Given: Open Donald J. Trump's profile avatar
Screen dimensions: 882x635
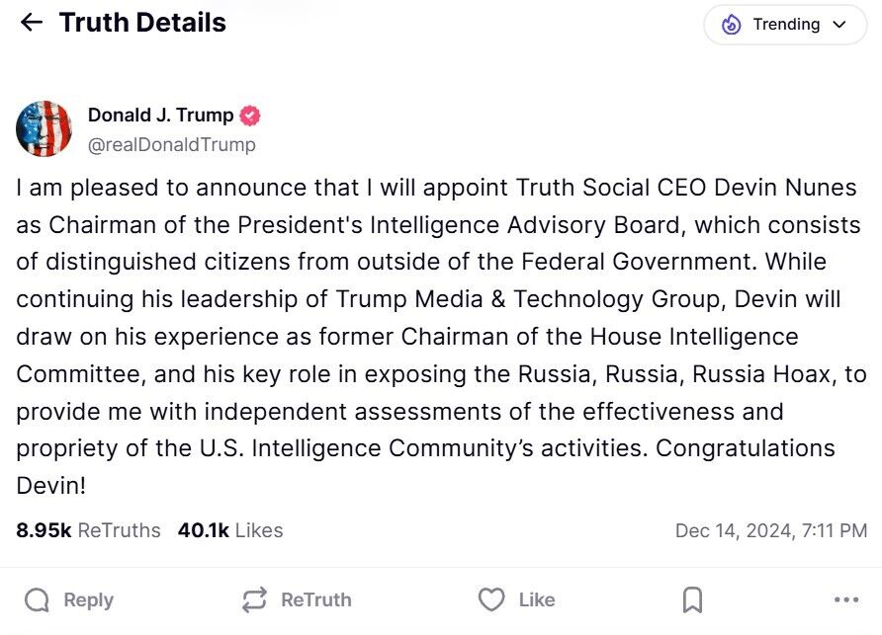Looking at the screenshot, I should (x=44, y=129).
